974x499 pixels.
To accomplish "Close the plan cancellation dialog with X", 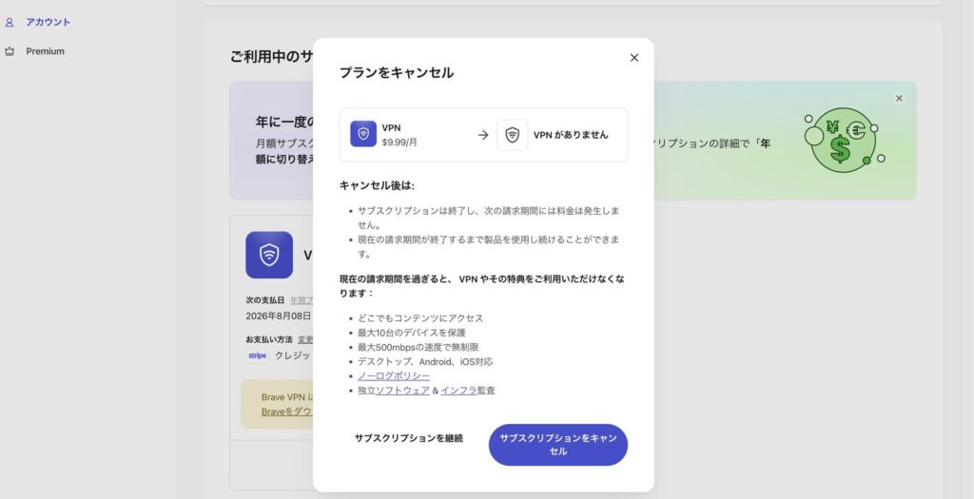I will point(633,58).
